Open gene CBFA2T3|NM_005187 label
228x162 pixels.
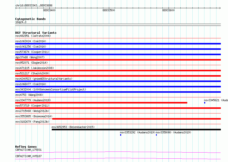[28, 156]
